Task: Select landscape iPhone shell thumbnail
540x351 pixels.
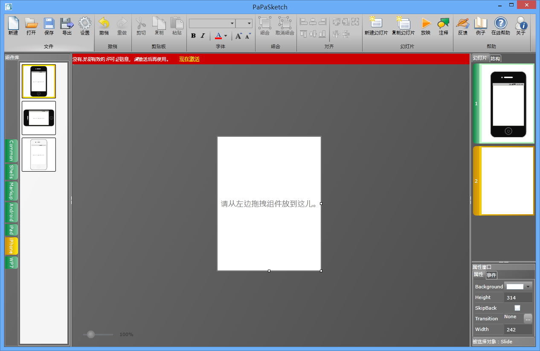Action: 39,118
